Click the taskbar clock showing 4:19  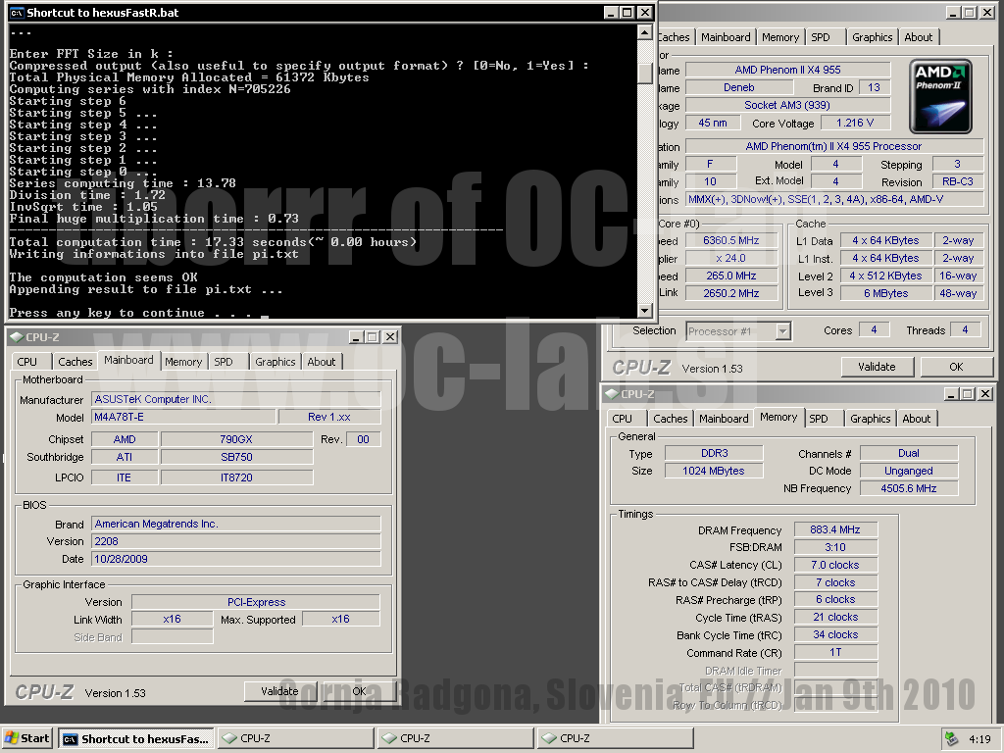(x=979, y=739)
